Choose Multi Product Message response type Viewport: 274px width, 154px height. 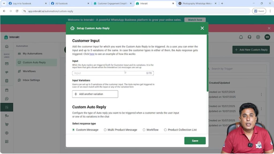point(105,130)
